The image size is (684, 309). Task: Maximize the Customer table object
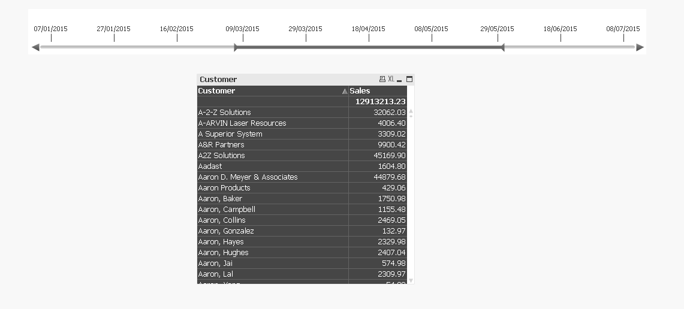409,79
